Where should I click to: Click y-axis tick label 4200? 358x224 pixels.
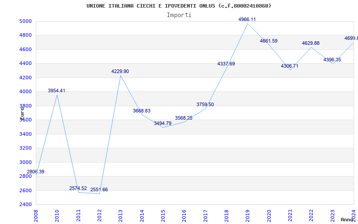[x=26, y=78]
